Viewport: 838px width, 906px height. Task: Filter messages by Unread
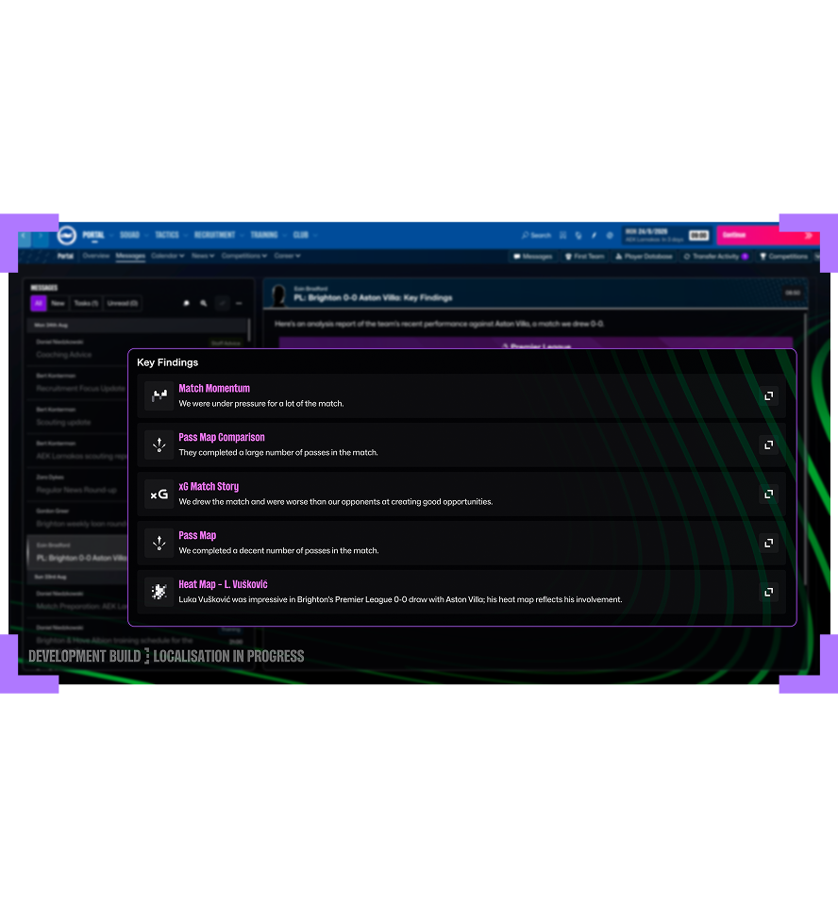pyautogui.click(x=123, y=303)
